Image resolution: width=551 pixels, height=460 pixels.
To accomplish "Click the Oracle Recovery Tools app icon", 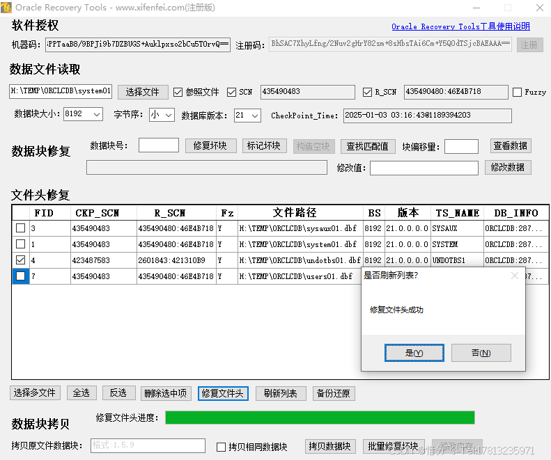I will pos(6,8).
